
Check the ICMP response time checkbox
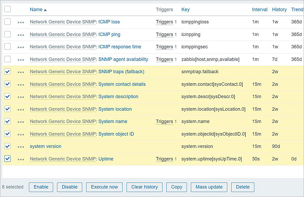click(x=7, y=47)
